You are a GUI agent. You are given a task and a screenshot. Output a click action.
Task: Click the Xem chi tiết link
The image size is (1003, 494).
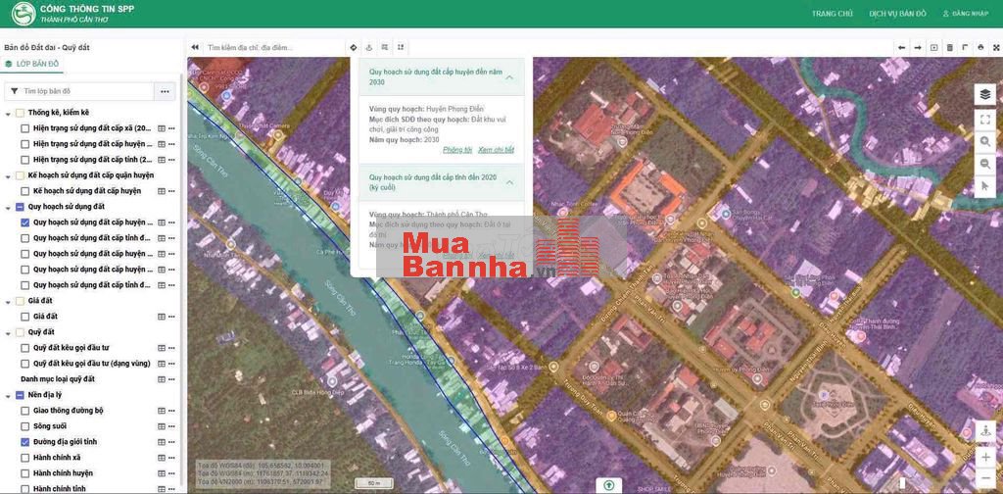[496, 150]
